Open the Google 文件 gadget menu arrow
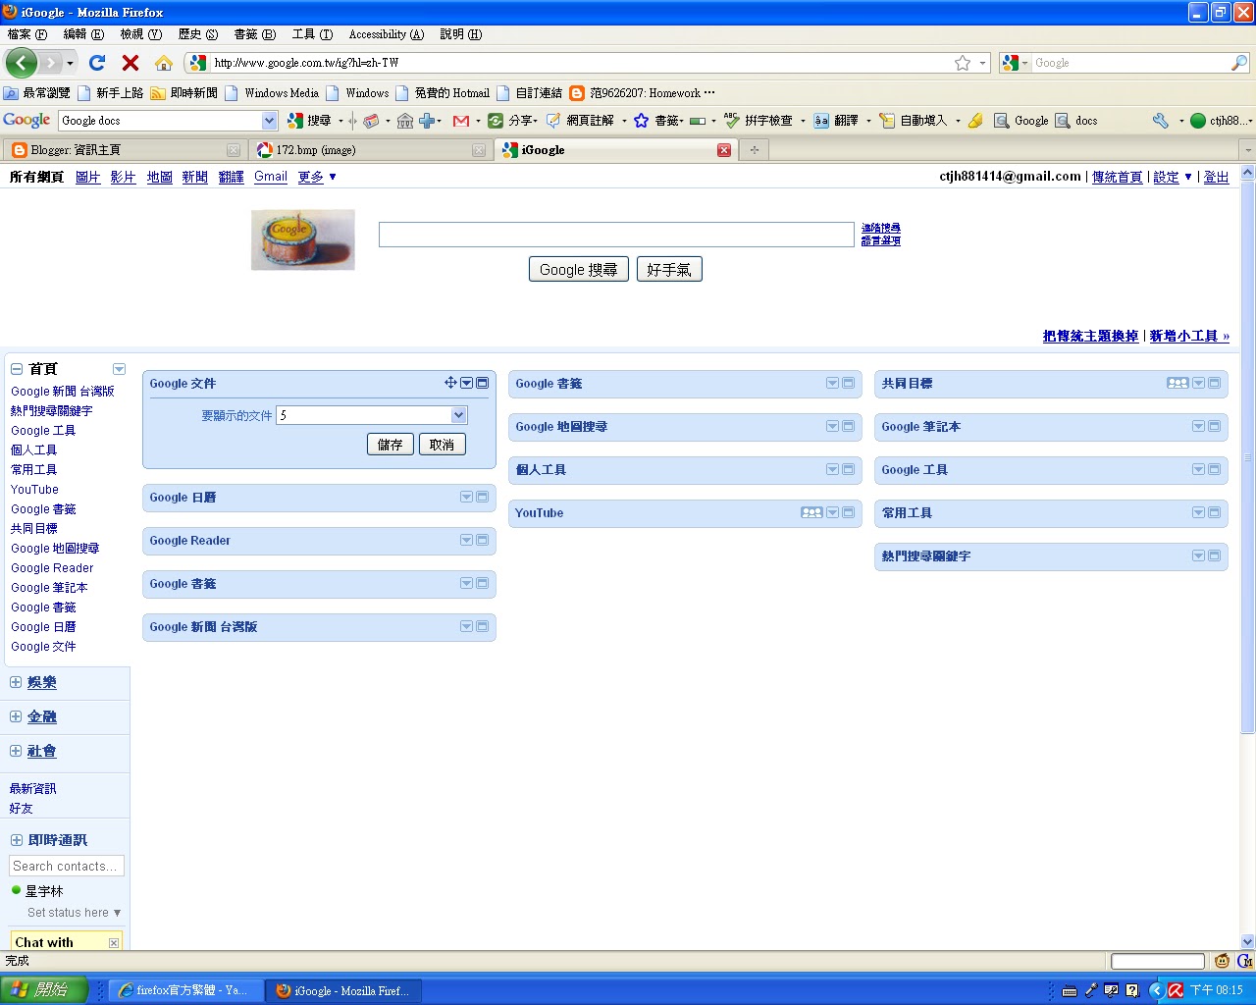Screen dimensions: 1256x1005 tap(467, 383)
